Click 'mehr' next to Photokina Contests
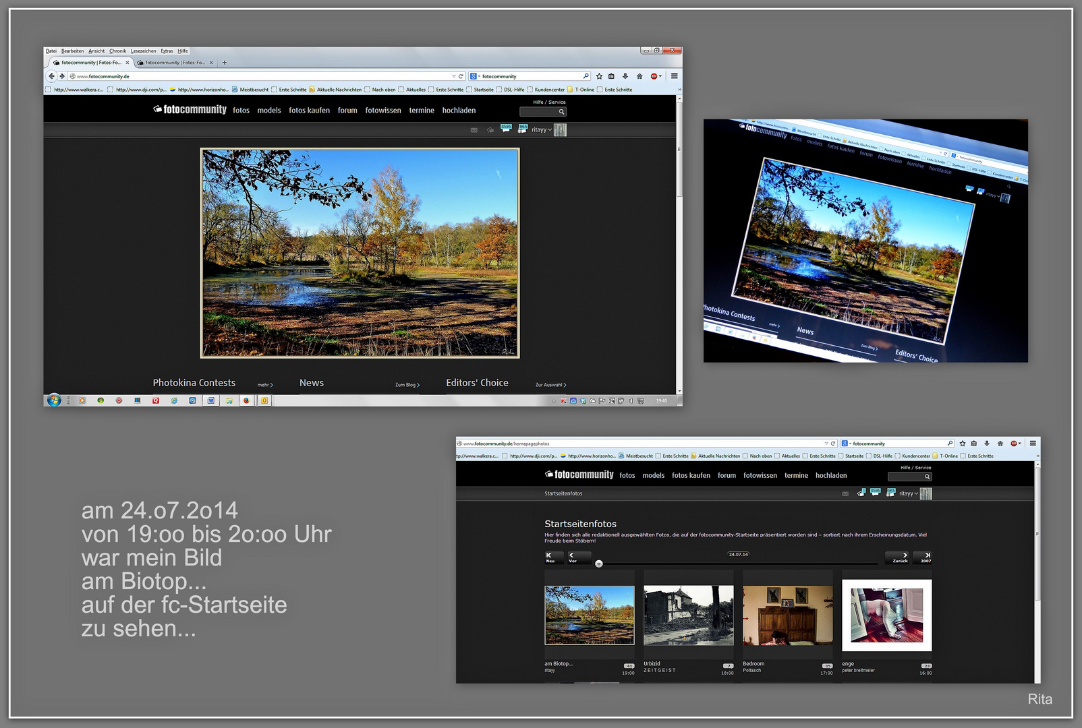Image resolution: width=1082 pixels, height=728 pixels. (265, 385)
